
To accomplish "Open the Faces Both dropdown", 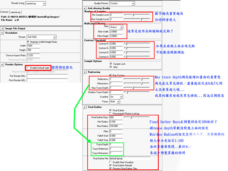I will point(115,102).
